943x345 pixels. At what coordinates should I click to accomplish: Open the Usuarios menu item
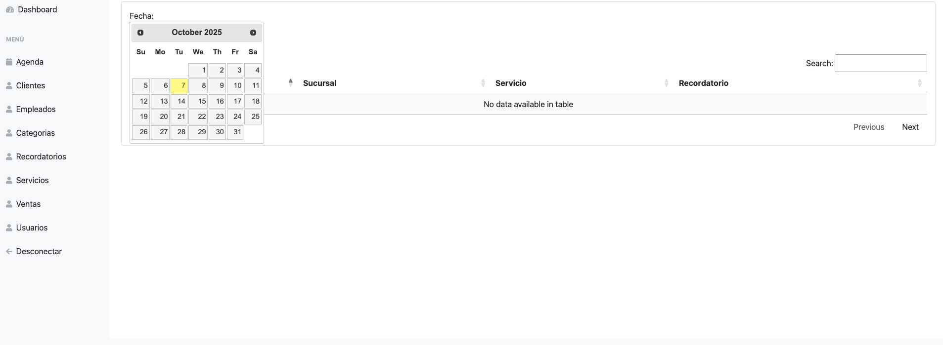pos(32,228)
